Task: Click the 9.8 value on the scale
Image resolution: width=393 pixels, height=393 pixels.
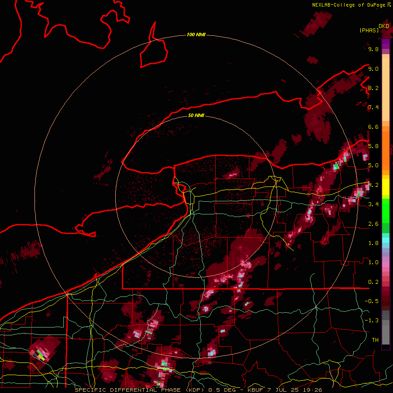Action: tap(373, 49)
